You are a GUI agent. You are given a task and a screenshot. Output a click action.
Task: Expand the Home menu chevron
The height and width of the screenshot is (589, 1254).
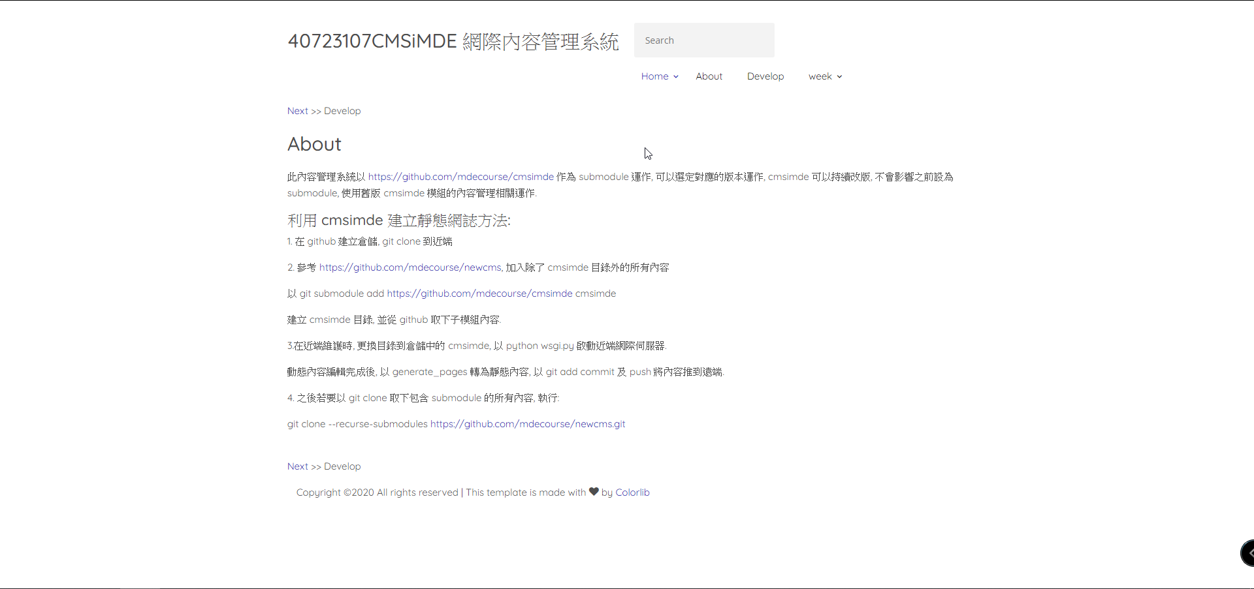[x=676, y=77]
